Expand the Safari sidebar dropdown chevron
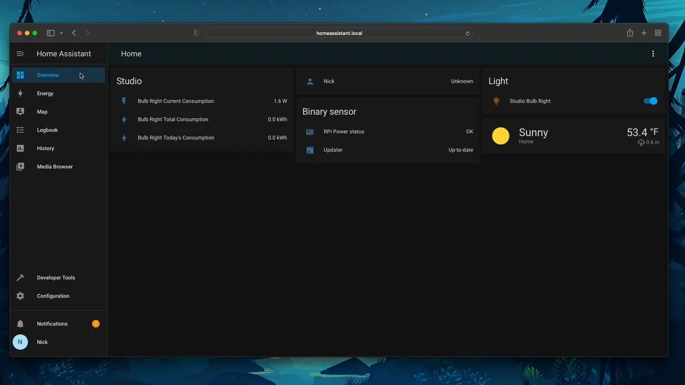This screenshot has height=385, width=685. click(x=61, y=33)
